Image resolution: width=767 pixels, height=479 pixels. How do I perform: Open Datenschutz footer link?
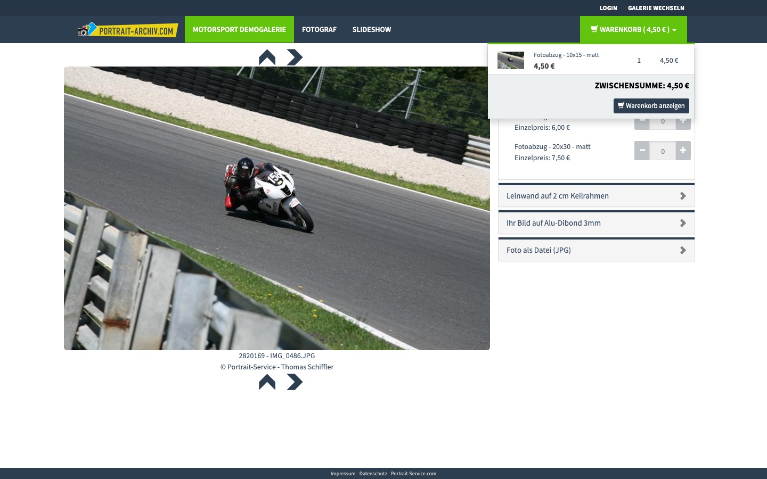click(x=373, y=474)
